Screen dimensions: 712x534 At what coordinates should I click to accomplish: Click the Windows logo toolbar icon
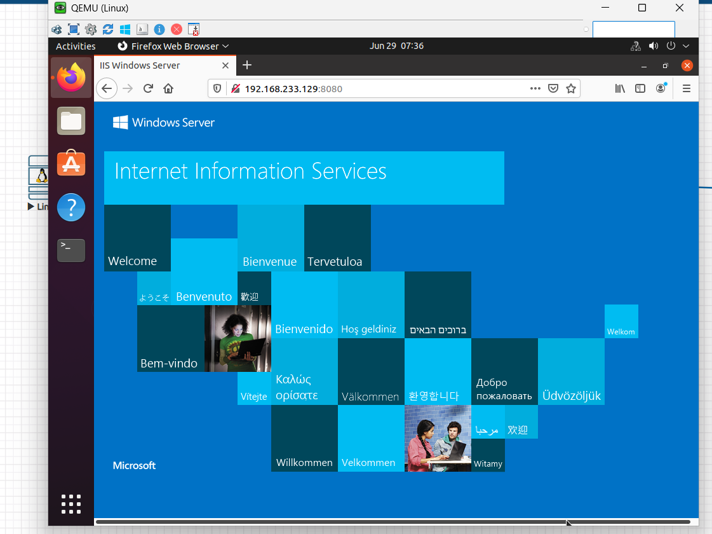pyautogui.click(x=125, y=29)
